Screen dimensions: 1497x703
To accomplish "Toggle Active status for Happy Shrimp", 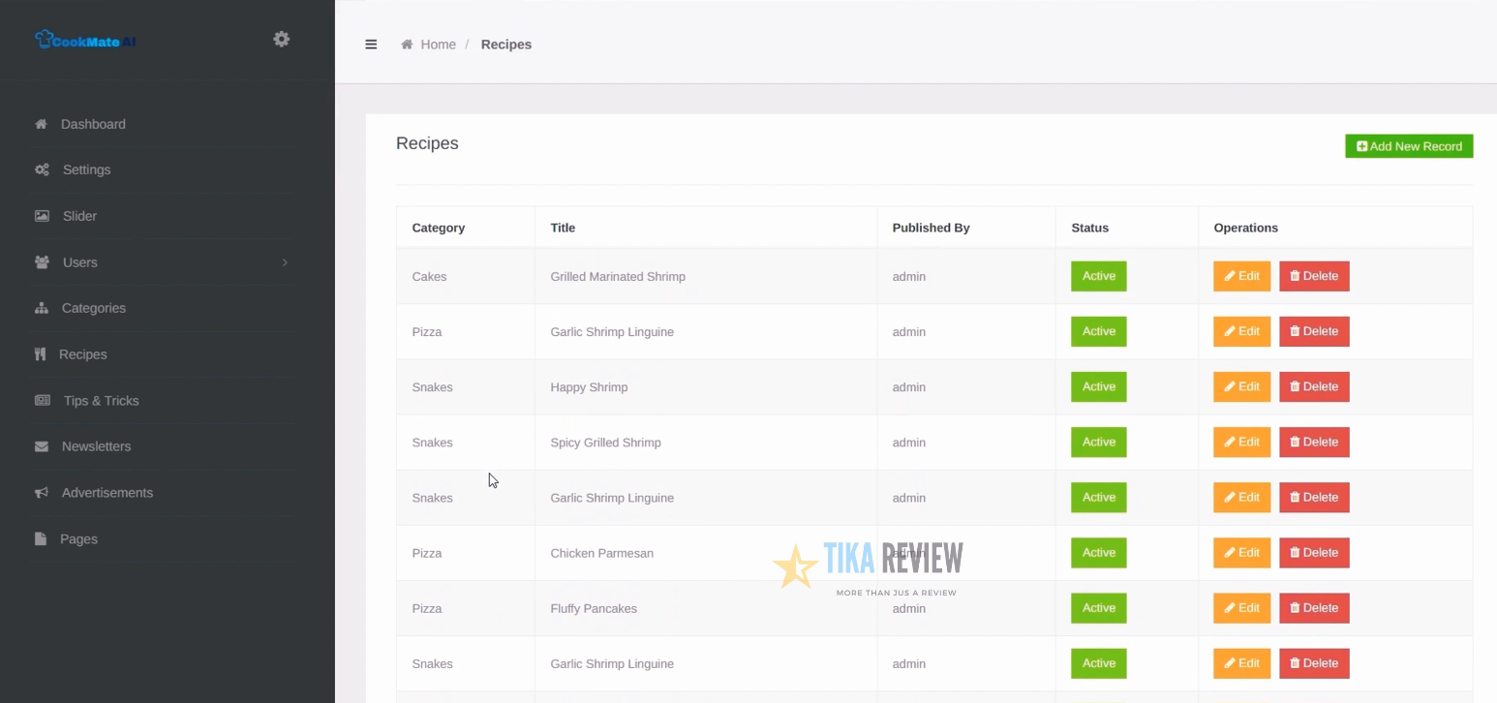I will click(x=1098, y=386).
